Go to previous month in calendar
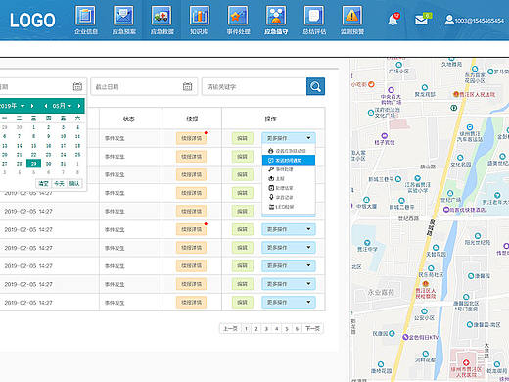 coord(46,106)
